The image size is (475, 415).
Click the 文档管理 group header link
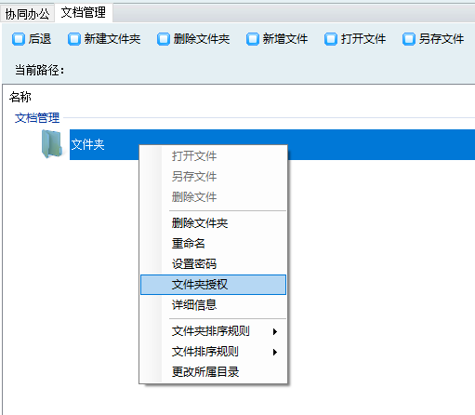coord(37,118)
